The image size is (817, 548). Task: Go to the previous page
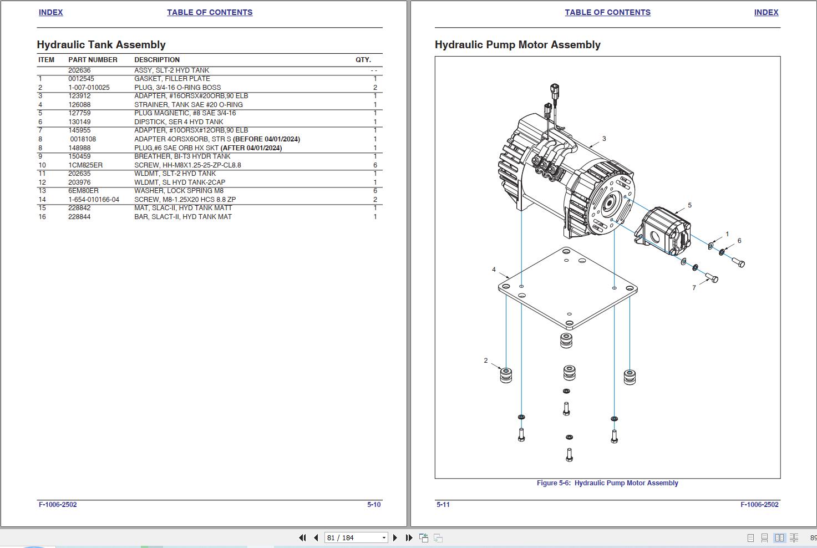click(x=316, y=537)
